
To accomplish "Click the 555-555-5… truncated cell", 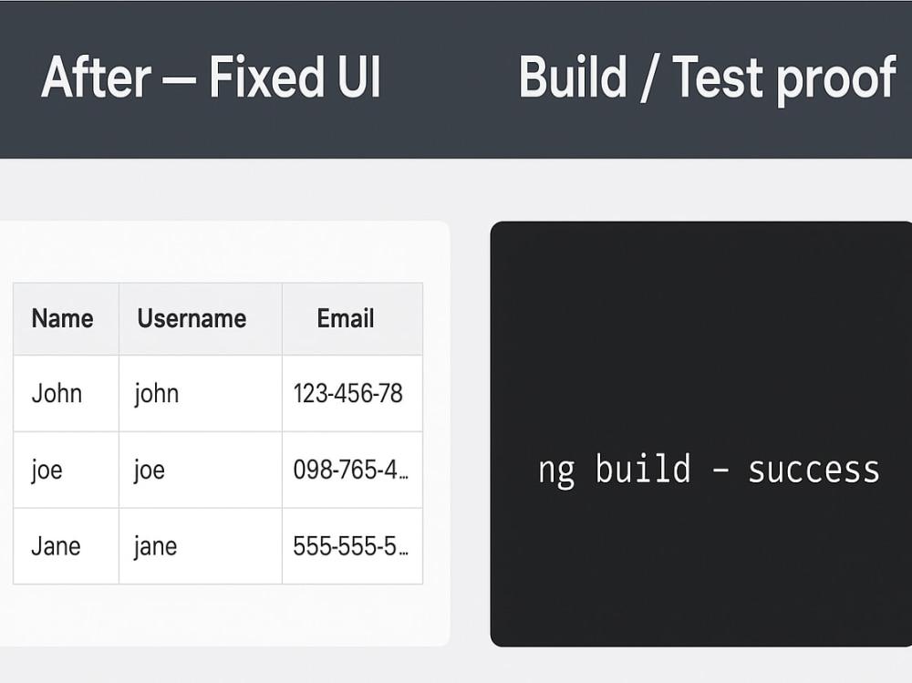I will (x=352, y=545).
